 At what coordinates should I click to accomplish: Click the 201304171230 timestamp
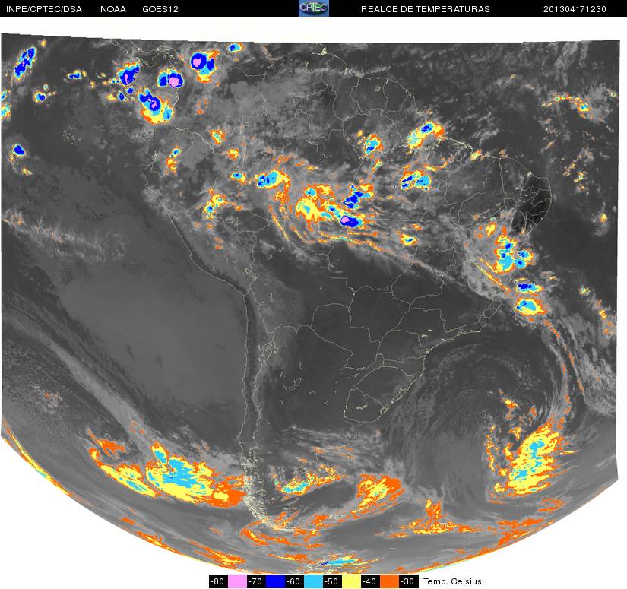click(575, 9)
